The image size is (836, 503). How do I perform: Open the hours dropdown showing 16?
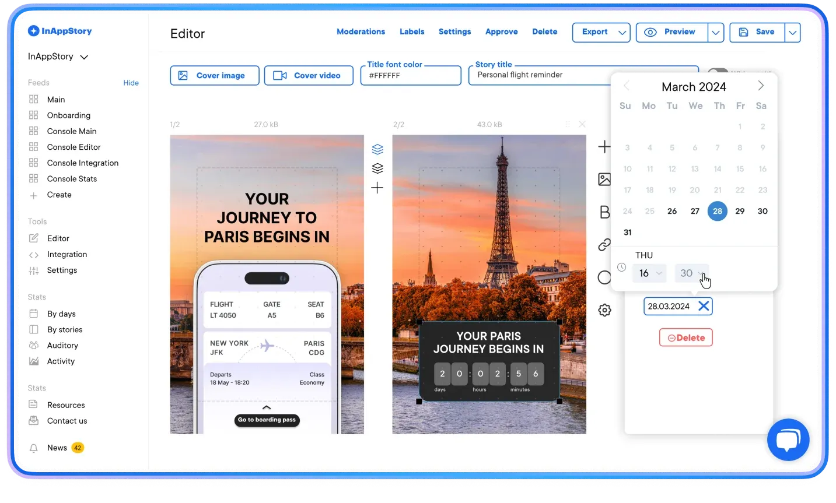pos(649,273)
